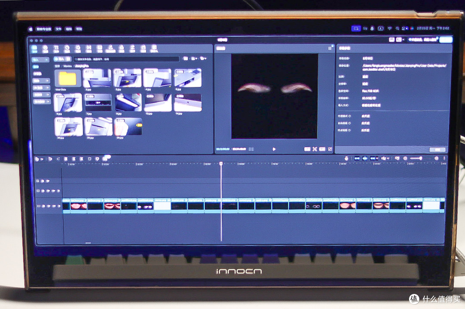The height and width of the screenshot is (309, 465).
Task: Open the app-name menu beside Apple logo
Action: tap(44, 29)
